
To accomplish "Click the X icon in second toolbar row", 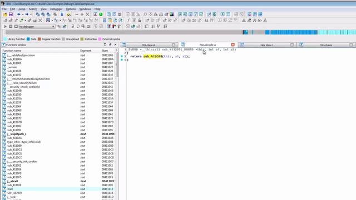I will (40, 21).
